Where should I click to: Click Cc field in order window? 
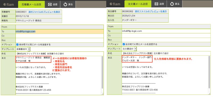pos(166,36)
